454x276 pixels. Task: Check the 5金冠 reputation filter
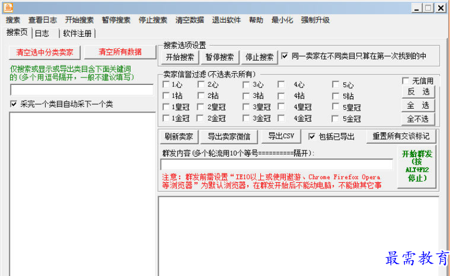pyautogui.click(x=335, y=119)
